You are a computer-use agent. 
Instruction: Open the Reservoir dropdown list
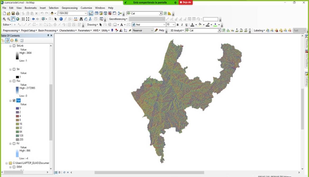152,30
